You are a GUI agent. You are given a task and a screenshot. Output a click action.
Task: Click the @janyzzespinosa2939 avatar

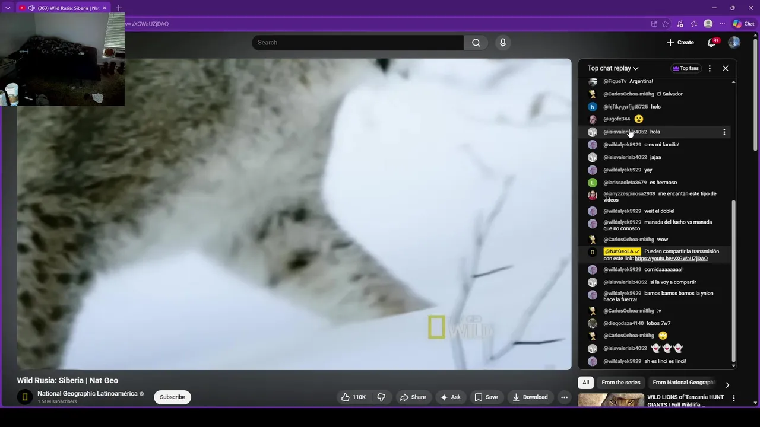click(593, 195)
